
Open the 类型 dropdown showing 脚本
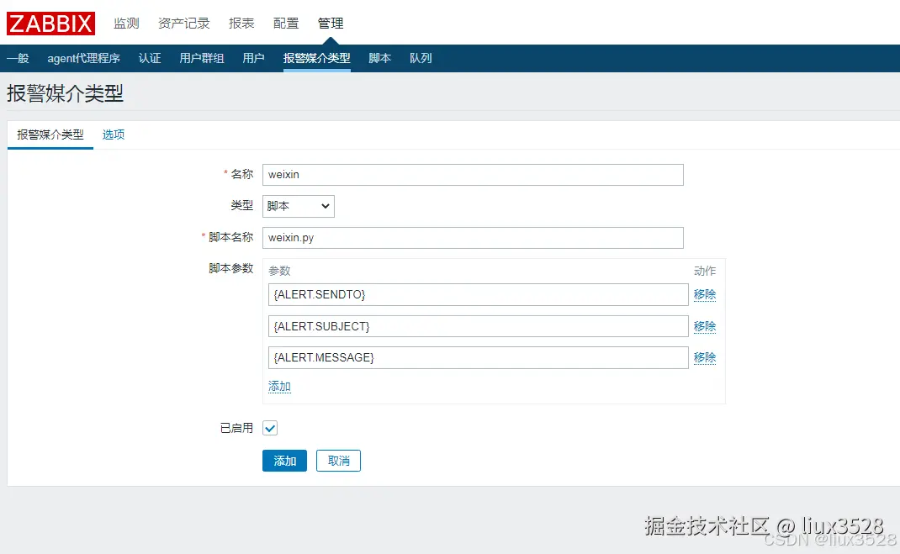[299, 207]
